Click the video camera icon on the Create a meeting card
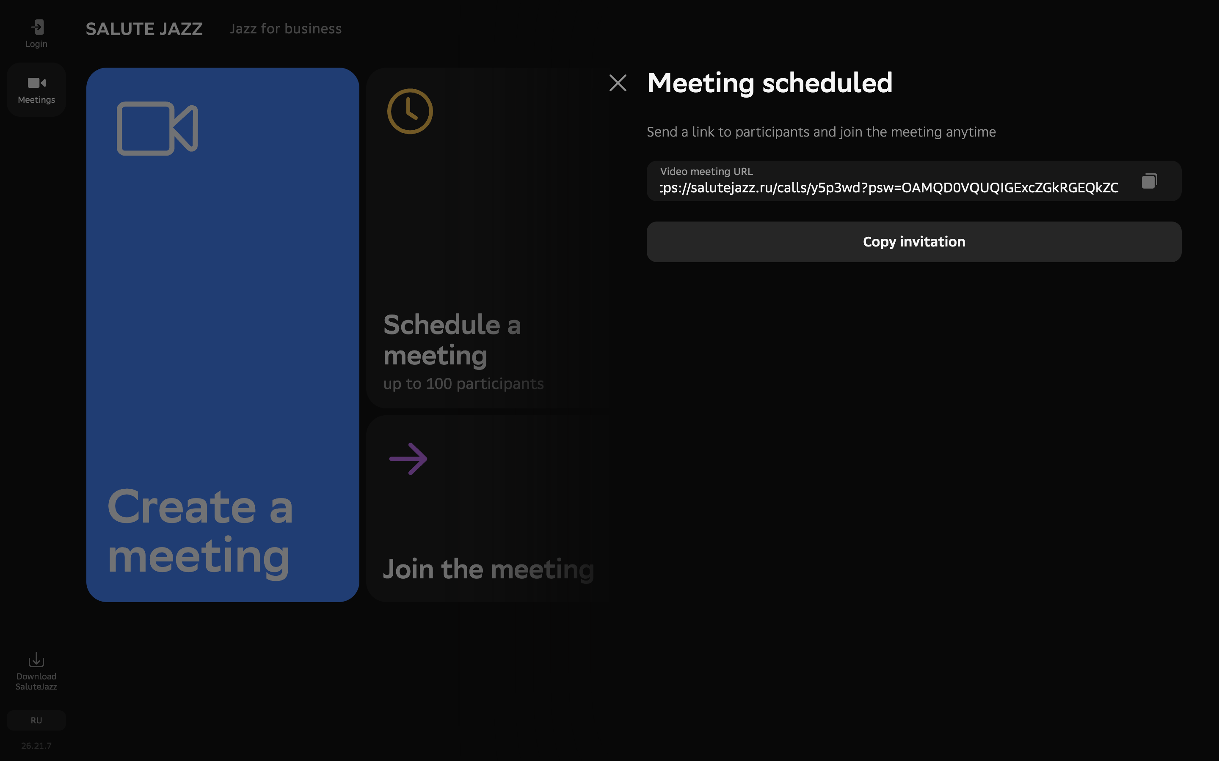This screenshot has width=1219, height=761. point(157,129)
